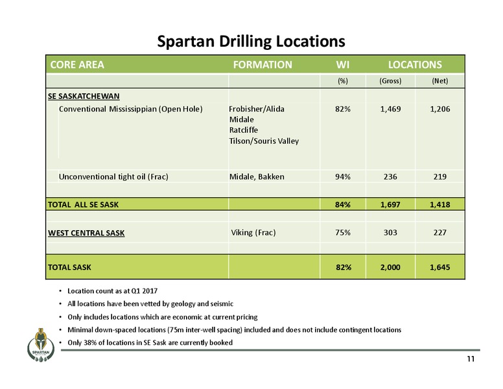Click the (Net) subheader cell
Screen dimensions: 503x389
point(440,81)
